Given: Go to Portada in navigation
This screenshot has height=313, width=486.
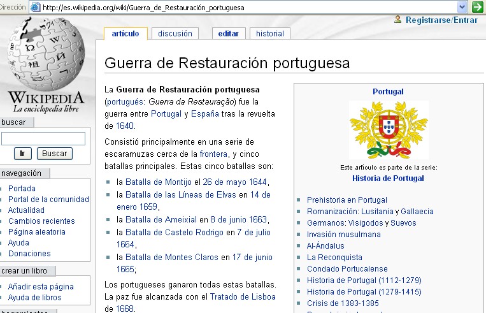Looking at the screenshot, I should click(x=22, y=188).
